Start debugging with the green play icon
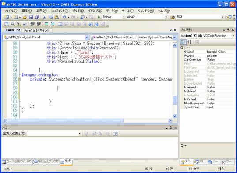 [99, 17]
